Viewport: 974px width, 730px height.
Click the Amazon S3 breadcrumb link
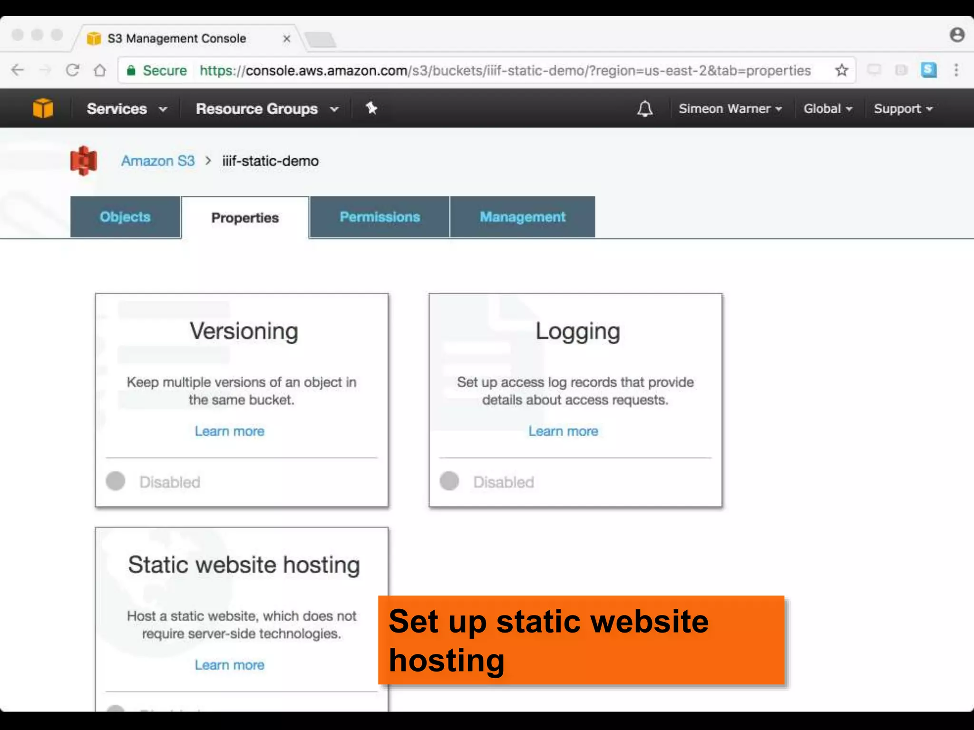[x=158, y=161]
